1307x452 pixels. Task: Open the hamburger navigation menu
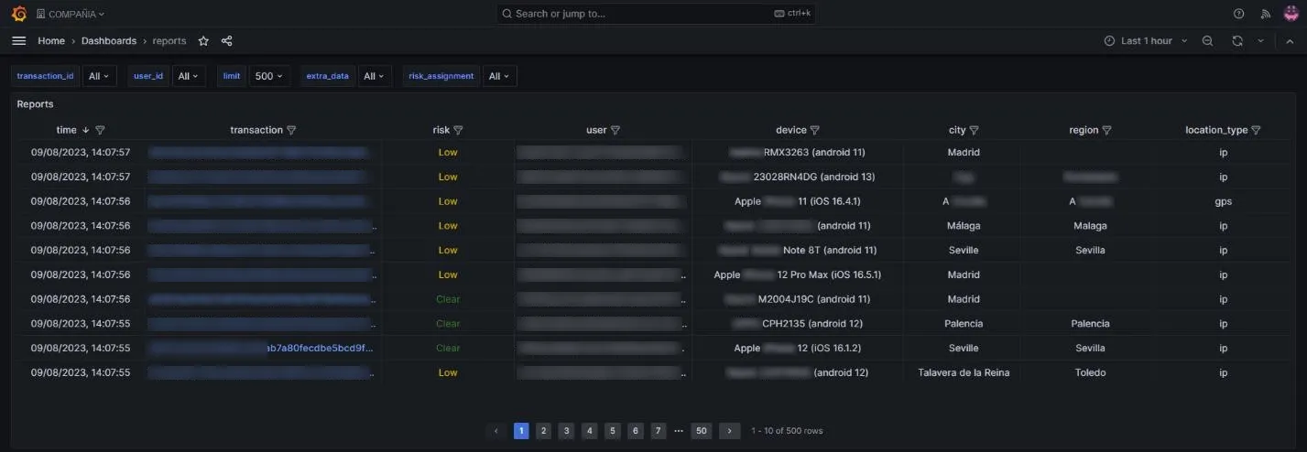point(18,41)
